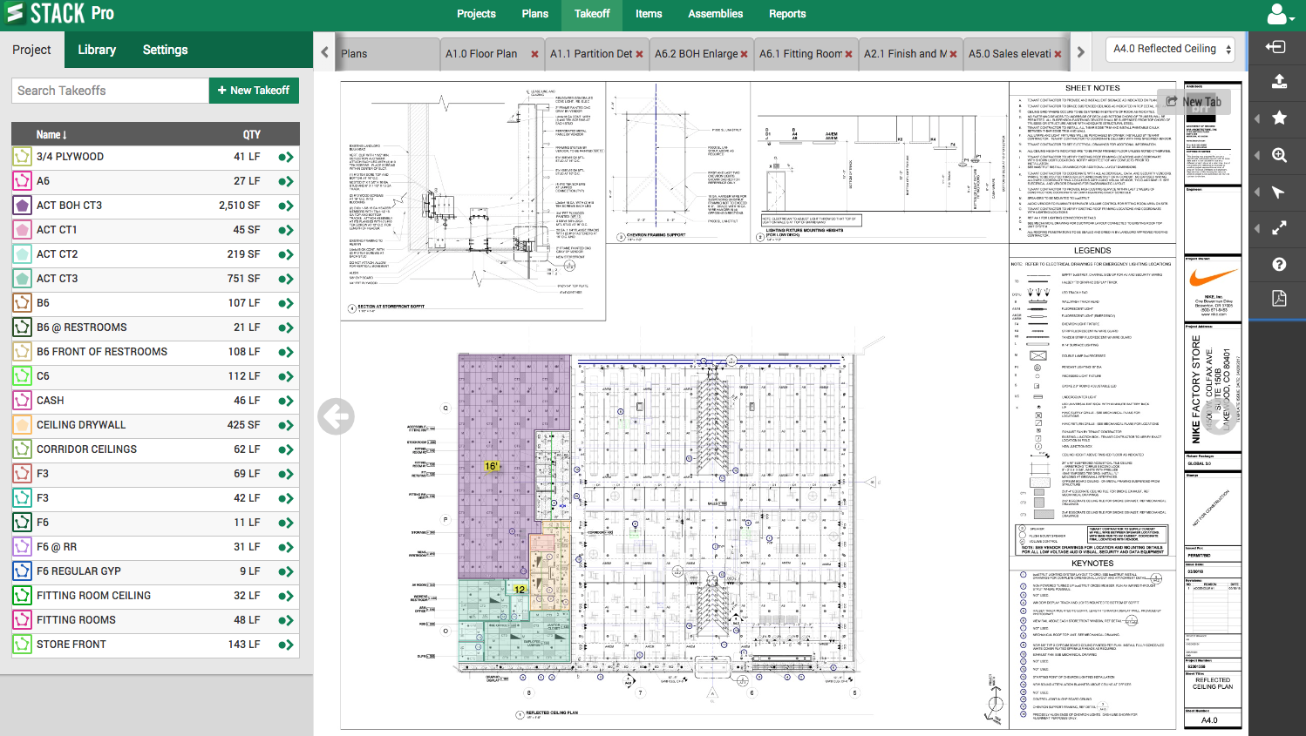Click the star bookmark icon
This screenshot has height=736, width=1306.
(x=1279, y=118)
